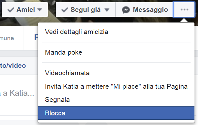The height and width of the screenshot is (125, 198).
Task: Open the three-dots more options button
Action: 184,10
